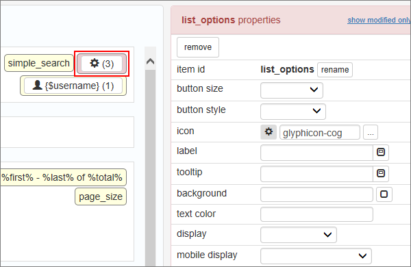This screenshot has height=267, width=411.
Task: Click the list_options properties heading
Action: tap(231, 20)
